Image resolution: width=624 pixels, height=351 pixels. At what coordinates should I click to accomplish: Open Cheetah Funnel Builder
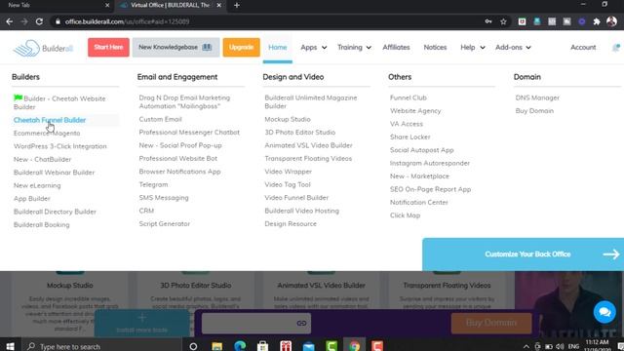tap(50, 120)
